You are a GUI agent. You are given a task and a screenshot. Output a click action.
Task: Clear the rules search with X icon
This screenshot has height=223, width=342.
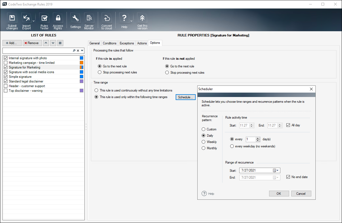point(78,51)
